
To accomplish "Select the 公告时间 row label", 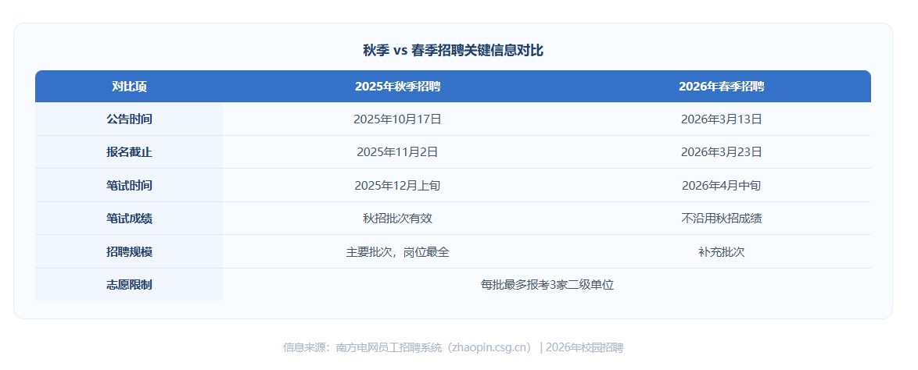I will click(129, 119).
